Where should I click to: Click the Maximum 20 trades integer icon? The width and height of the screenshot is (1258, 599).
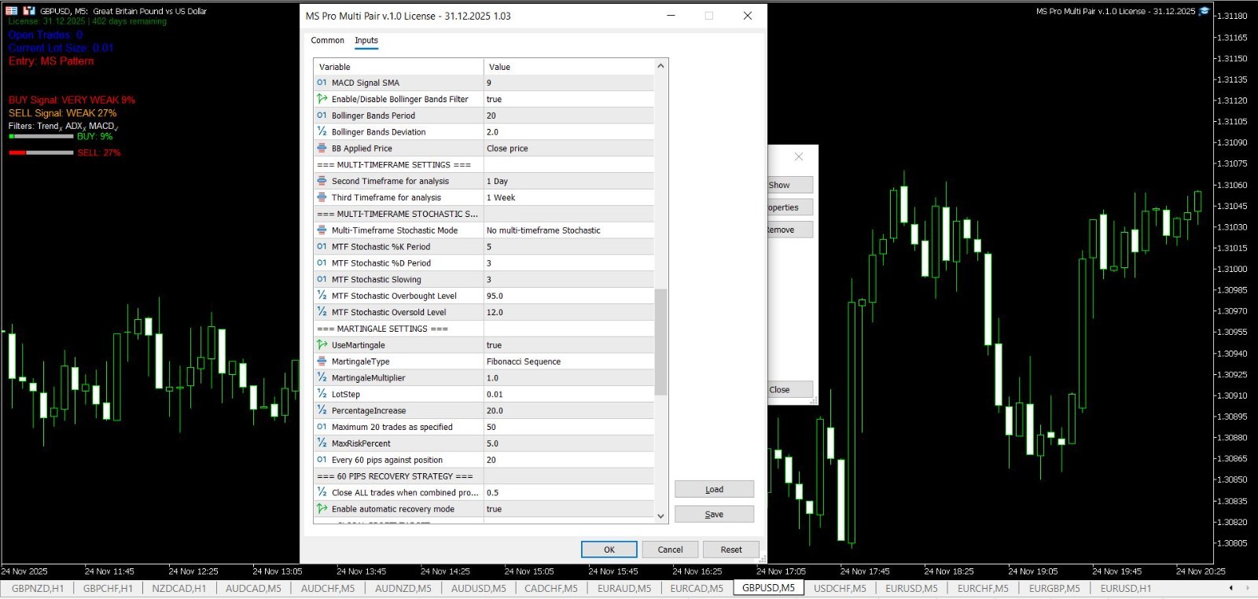322,427
